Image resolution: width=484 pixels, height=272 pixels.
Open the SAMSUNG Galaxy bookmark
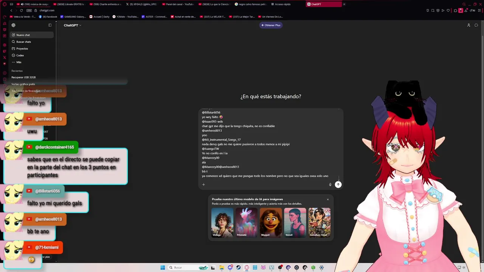74,17
